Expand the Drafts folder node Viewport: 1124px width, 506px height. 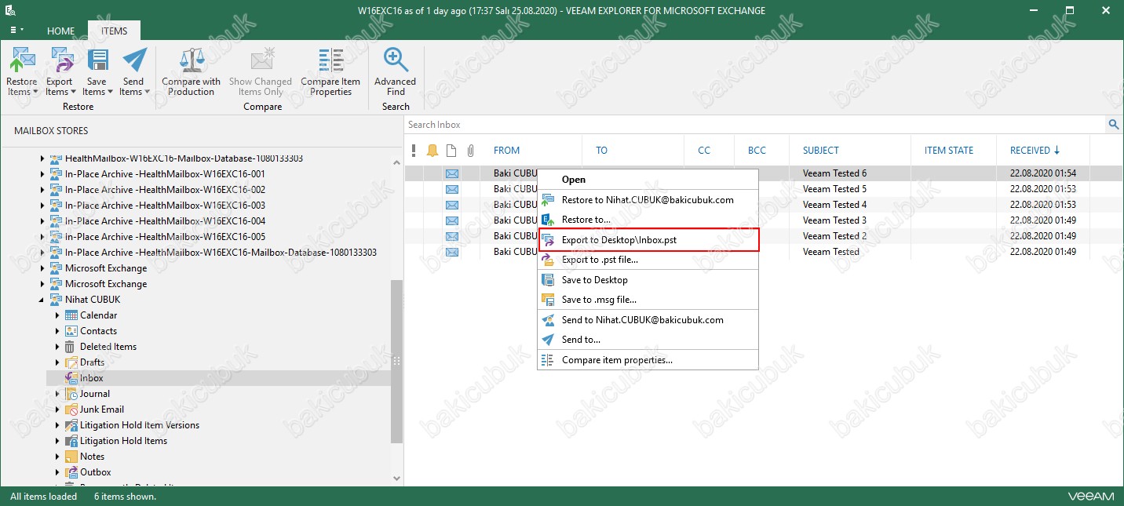coord(57,362)
